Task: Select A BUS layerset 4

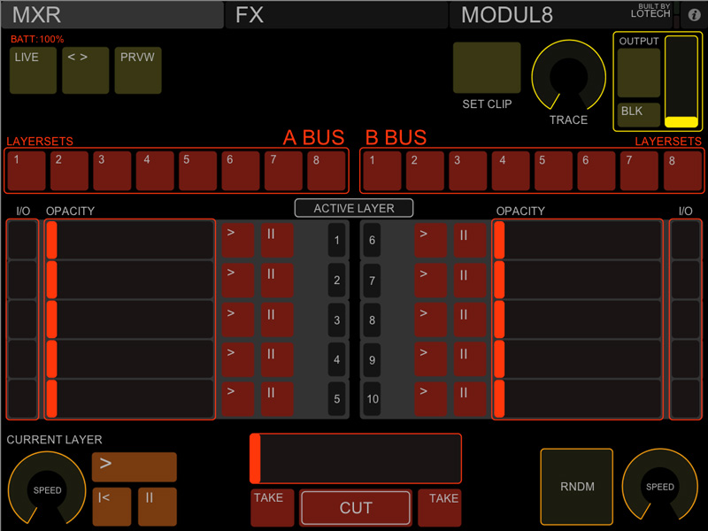Action: pos(155,171)
